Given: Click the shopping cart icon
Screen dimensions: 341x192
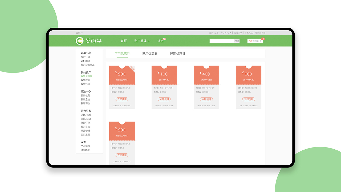Looking at the screenshot, I should [250, 41].
